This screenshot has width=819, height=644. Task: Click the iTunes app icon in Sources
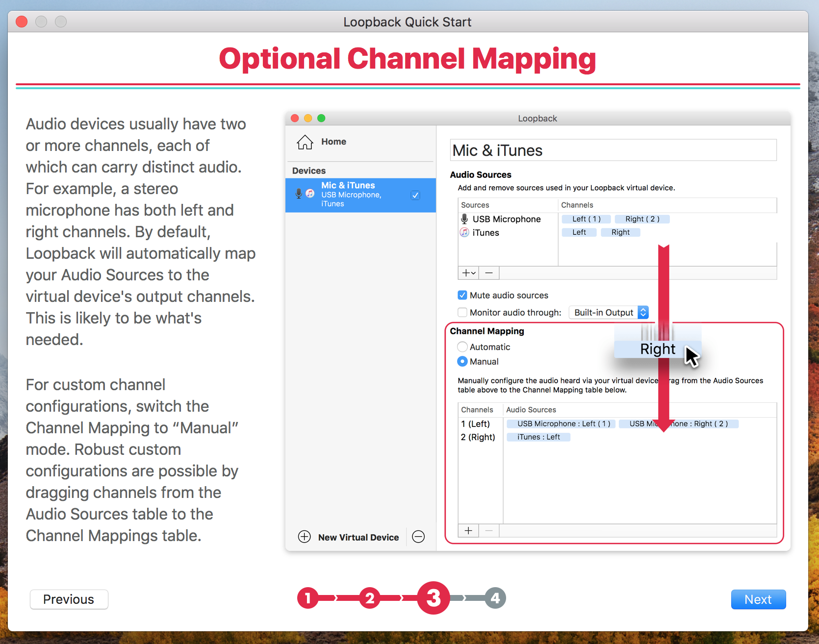pos(464,232)
